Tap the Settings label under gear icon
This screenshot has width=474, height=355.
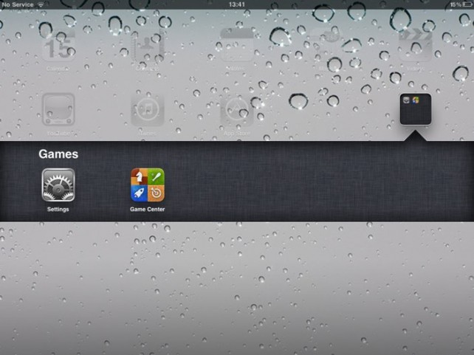click(58, 209)
